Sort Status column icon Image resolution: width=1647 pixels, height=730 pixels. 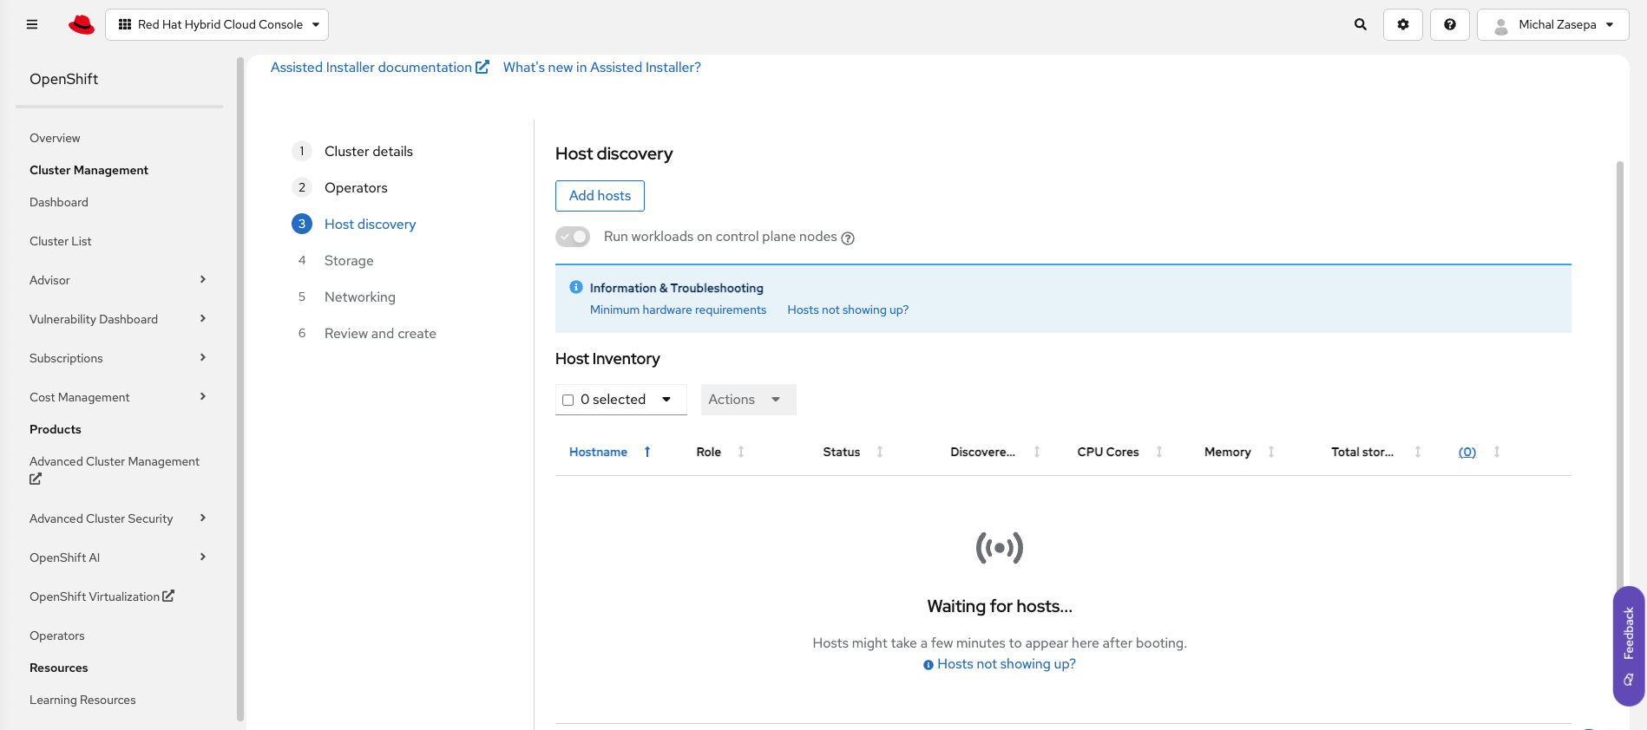880,452
